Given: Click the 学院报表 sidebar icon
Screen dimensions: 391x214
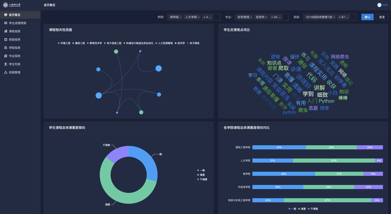Looking at the screenshot, I should [5, 48].
